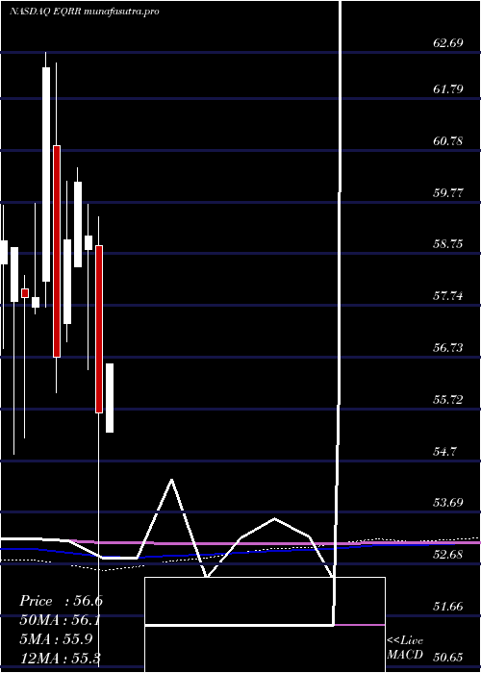
Task: Click the 54.7 price axis label
Action: click(445, 451)
